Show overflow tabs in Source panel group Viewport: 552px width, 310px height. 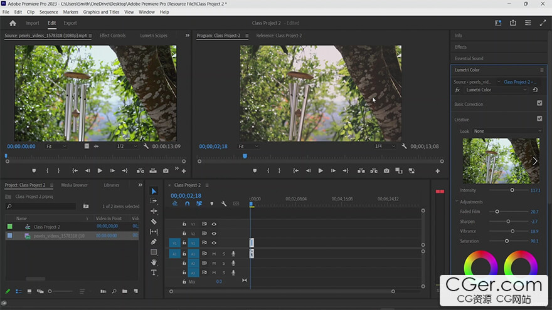tap(188, 36)
